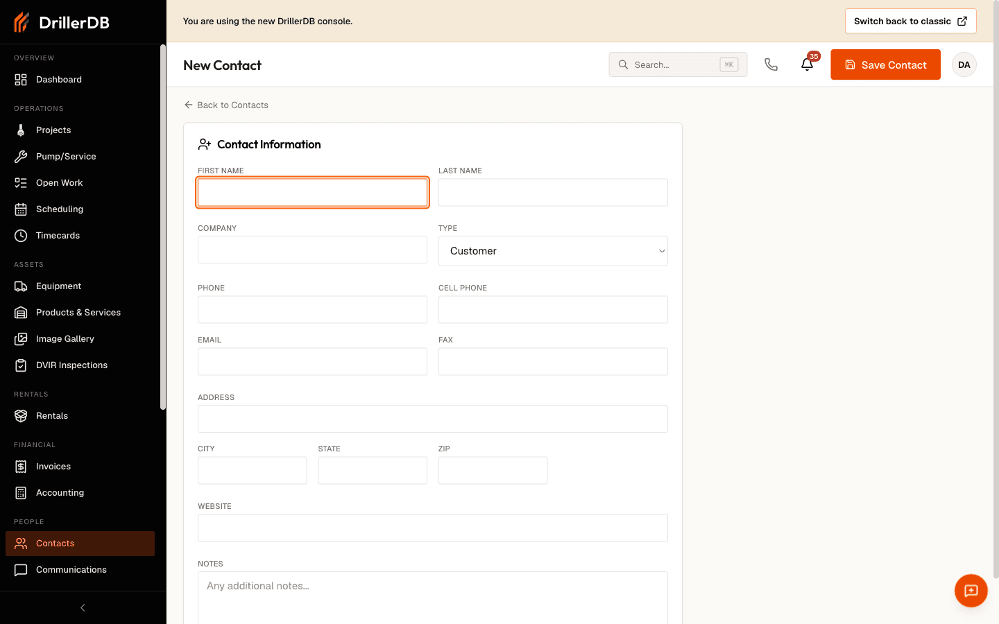This screenshot has width=999, height=624.
Task: Click the Save Contact button
Action: (885, 64)
